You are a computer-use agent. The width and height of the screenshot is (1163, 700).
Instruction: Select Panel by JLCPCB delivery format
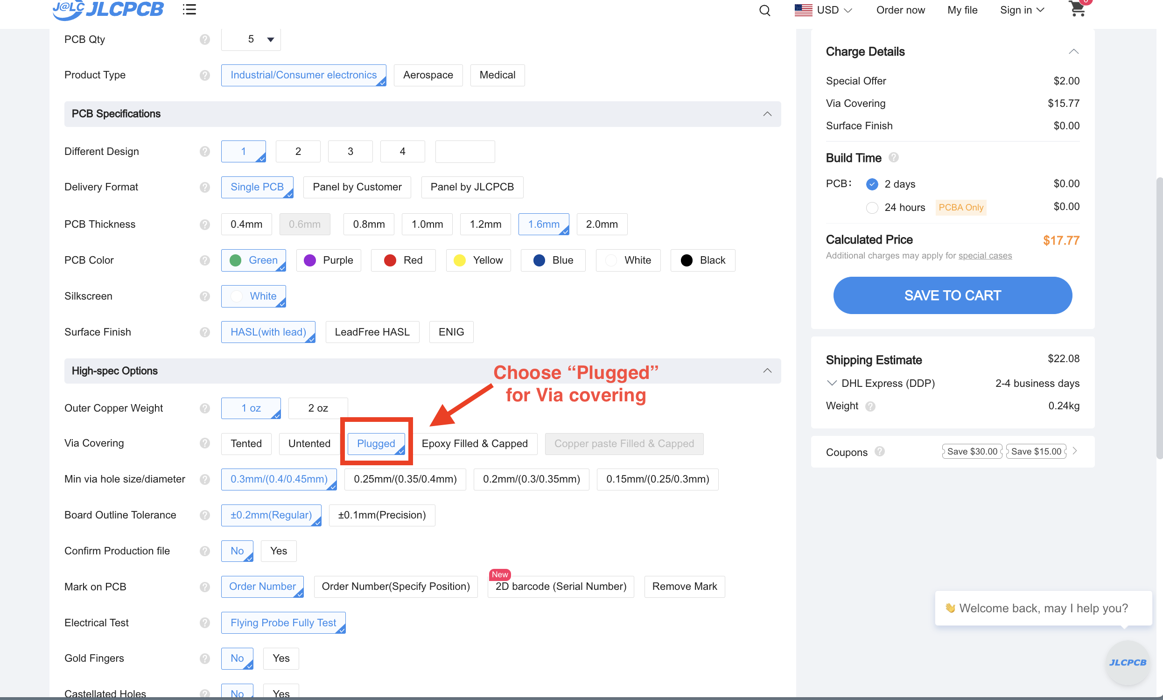(x=472, y=187)
